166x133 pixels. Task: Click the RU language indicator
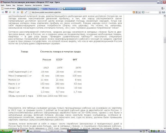pyautogui.click(x=141, y=131)
